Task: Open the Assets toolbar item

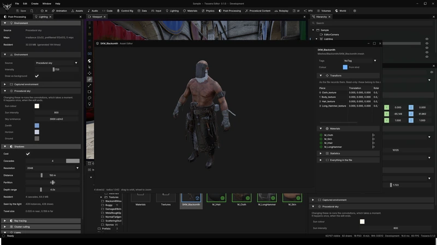Action: [77, 11]
